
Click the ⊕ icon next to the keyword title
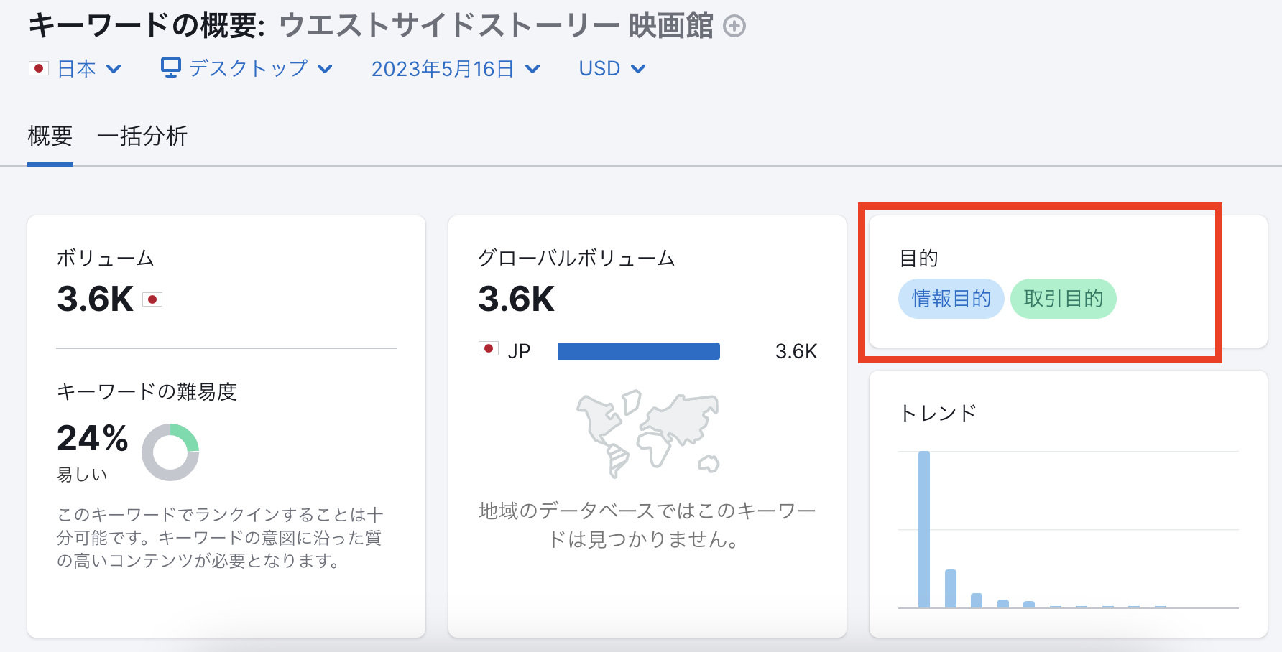click(734, 27)
